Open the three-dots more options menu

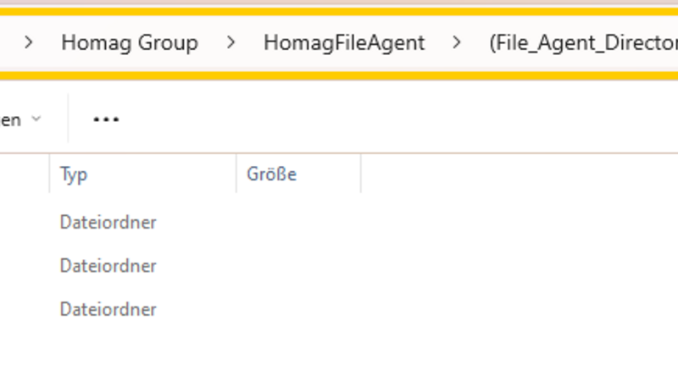click(x=106, y=119)
